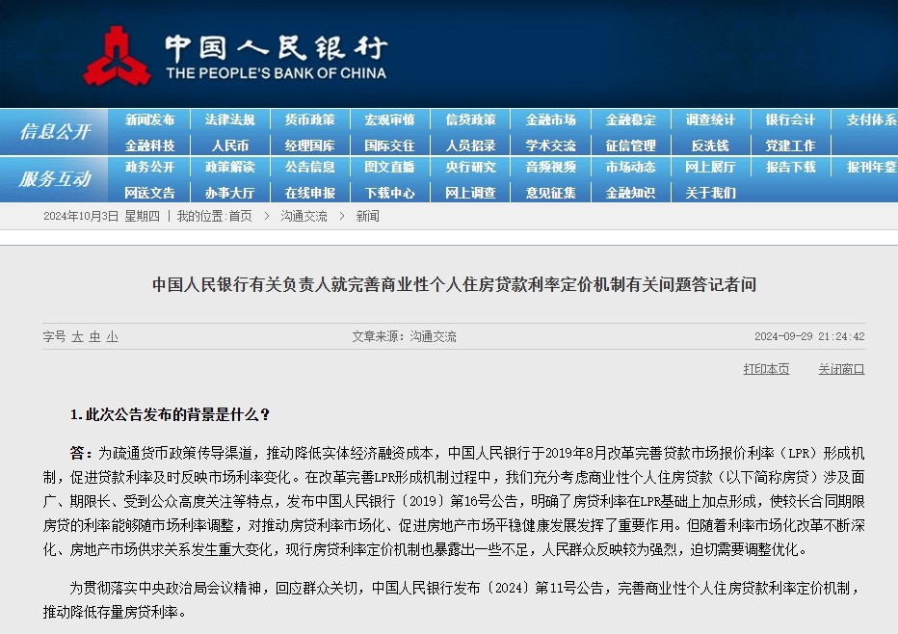The height and width of the screenshot is (634, 898).
Task: Open 关于我们 menu item
Action: 710,193
